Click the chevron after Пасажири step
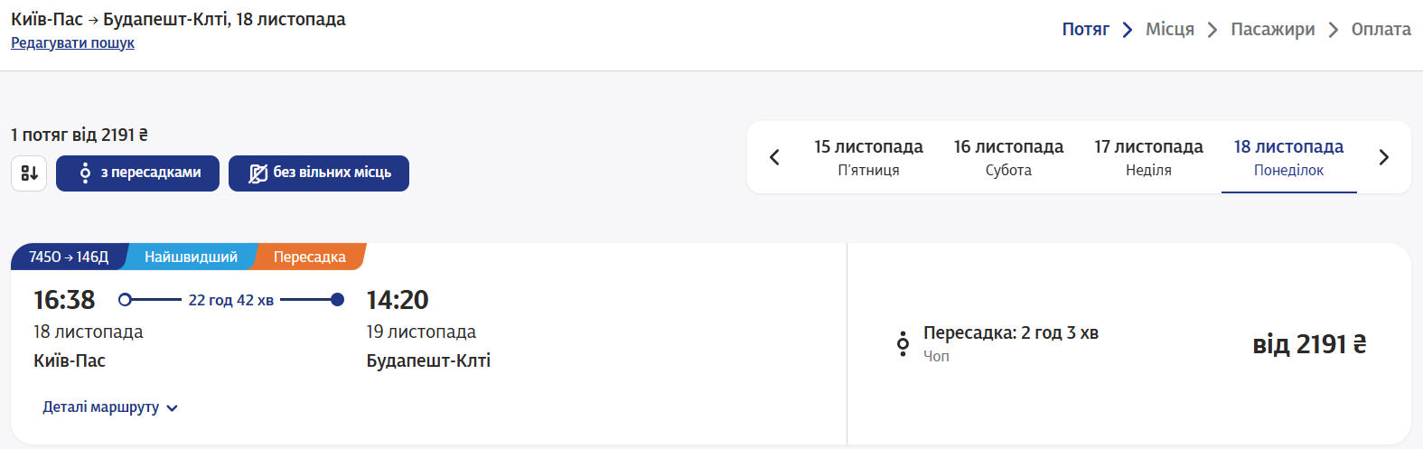 (x=1334, y=30)
